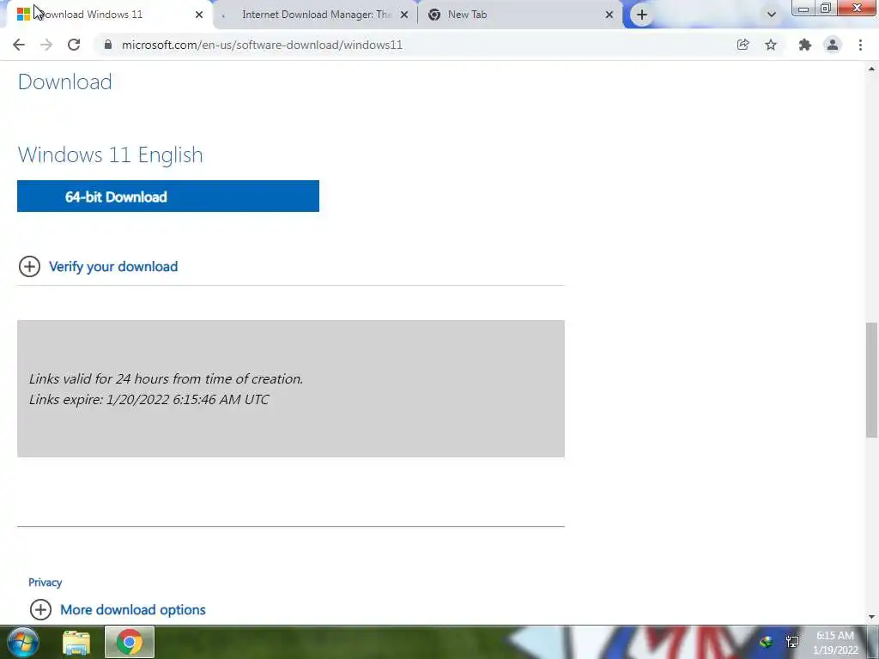Open the Chrome profile avatar
The width and height of the screenshot is (879, 659).
point(833,45)
